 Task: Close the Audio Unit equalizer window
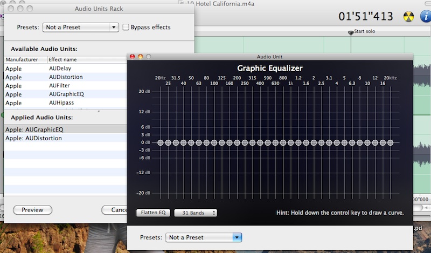[133, 57]
